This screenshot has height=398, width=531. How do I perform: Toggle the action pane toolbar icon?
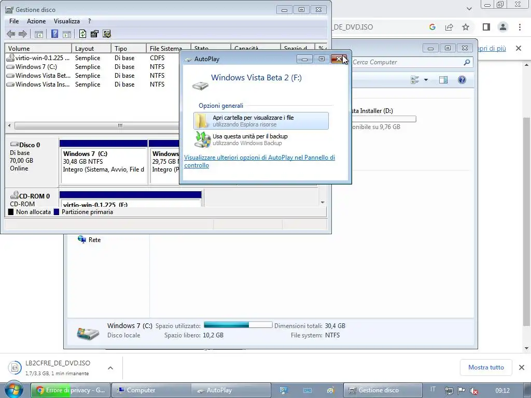(67, 34)
